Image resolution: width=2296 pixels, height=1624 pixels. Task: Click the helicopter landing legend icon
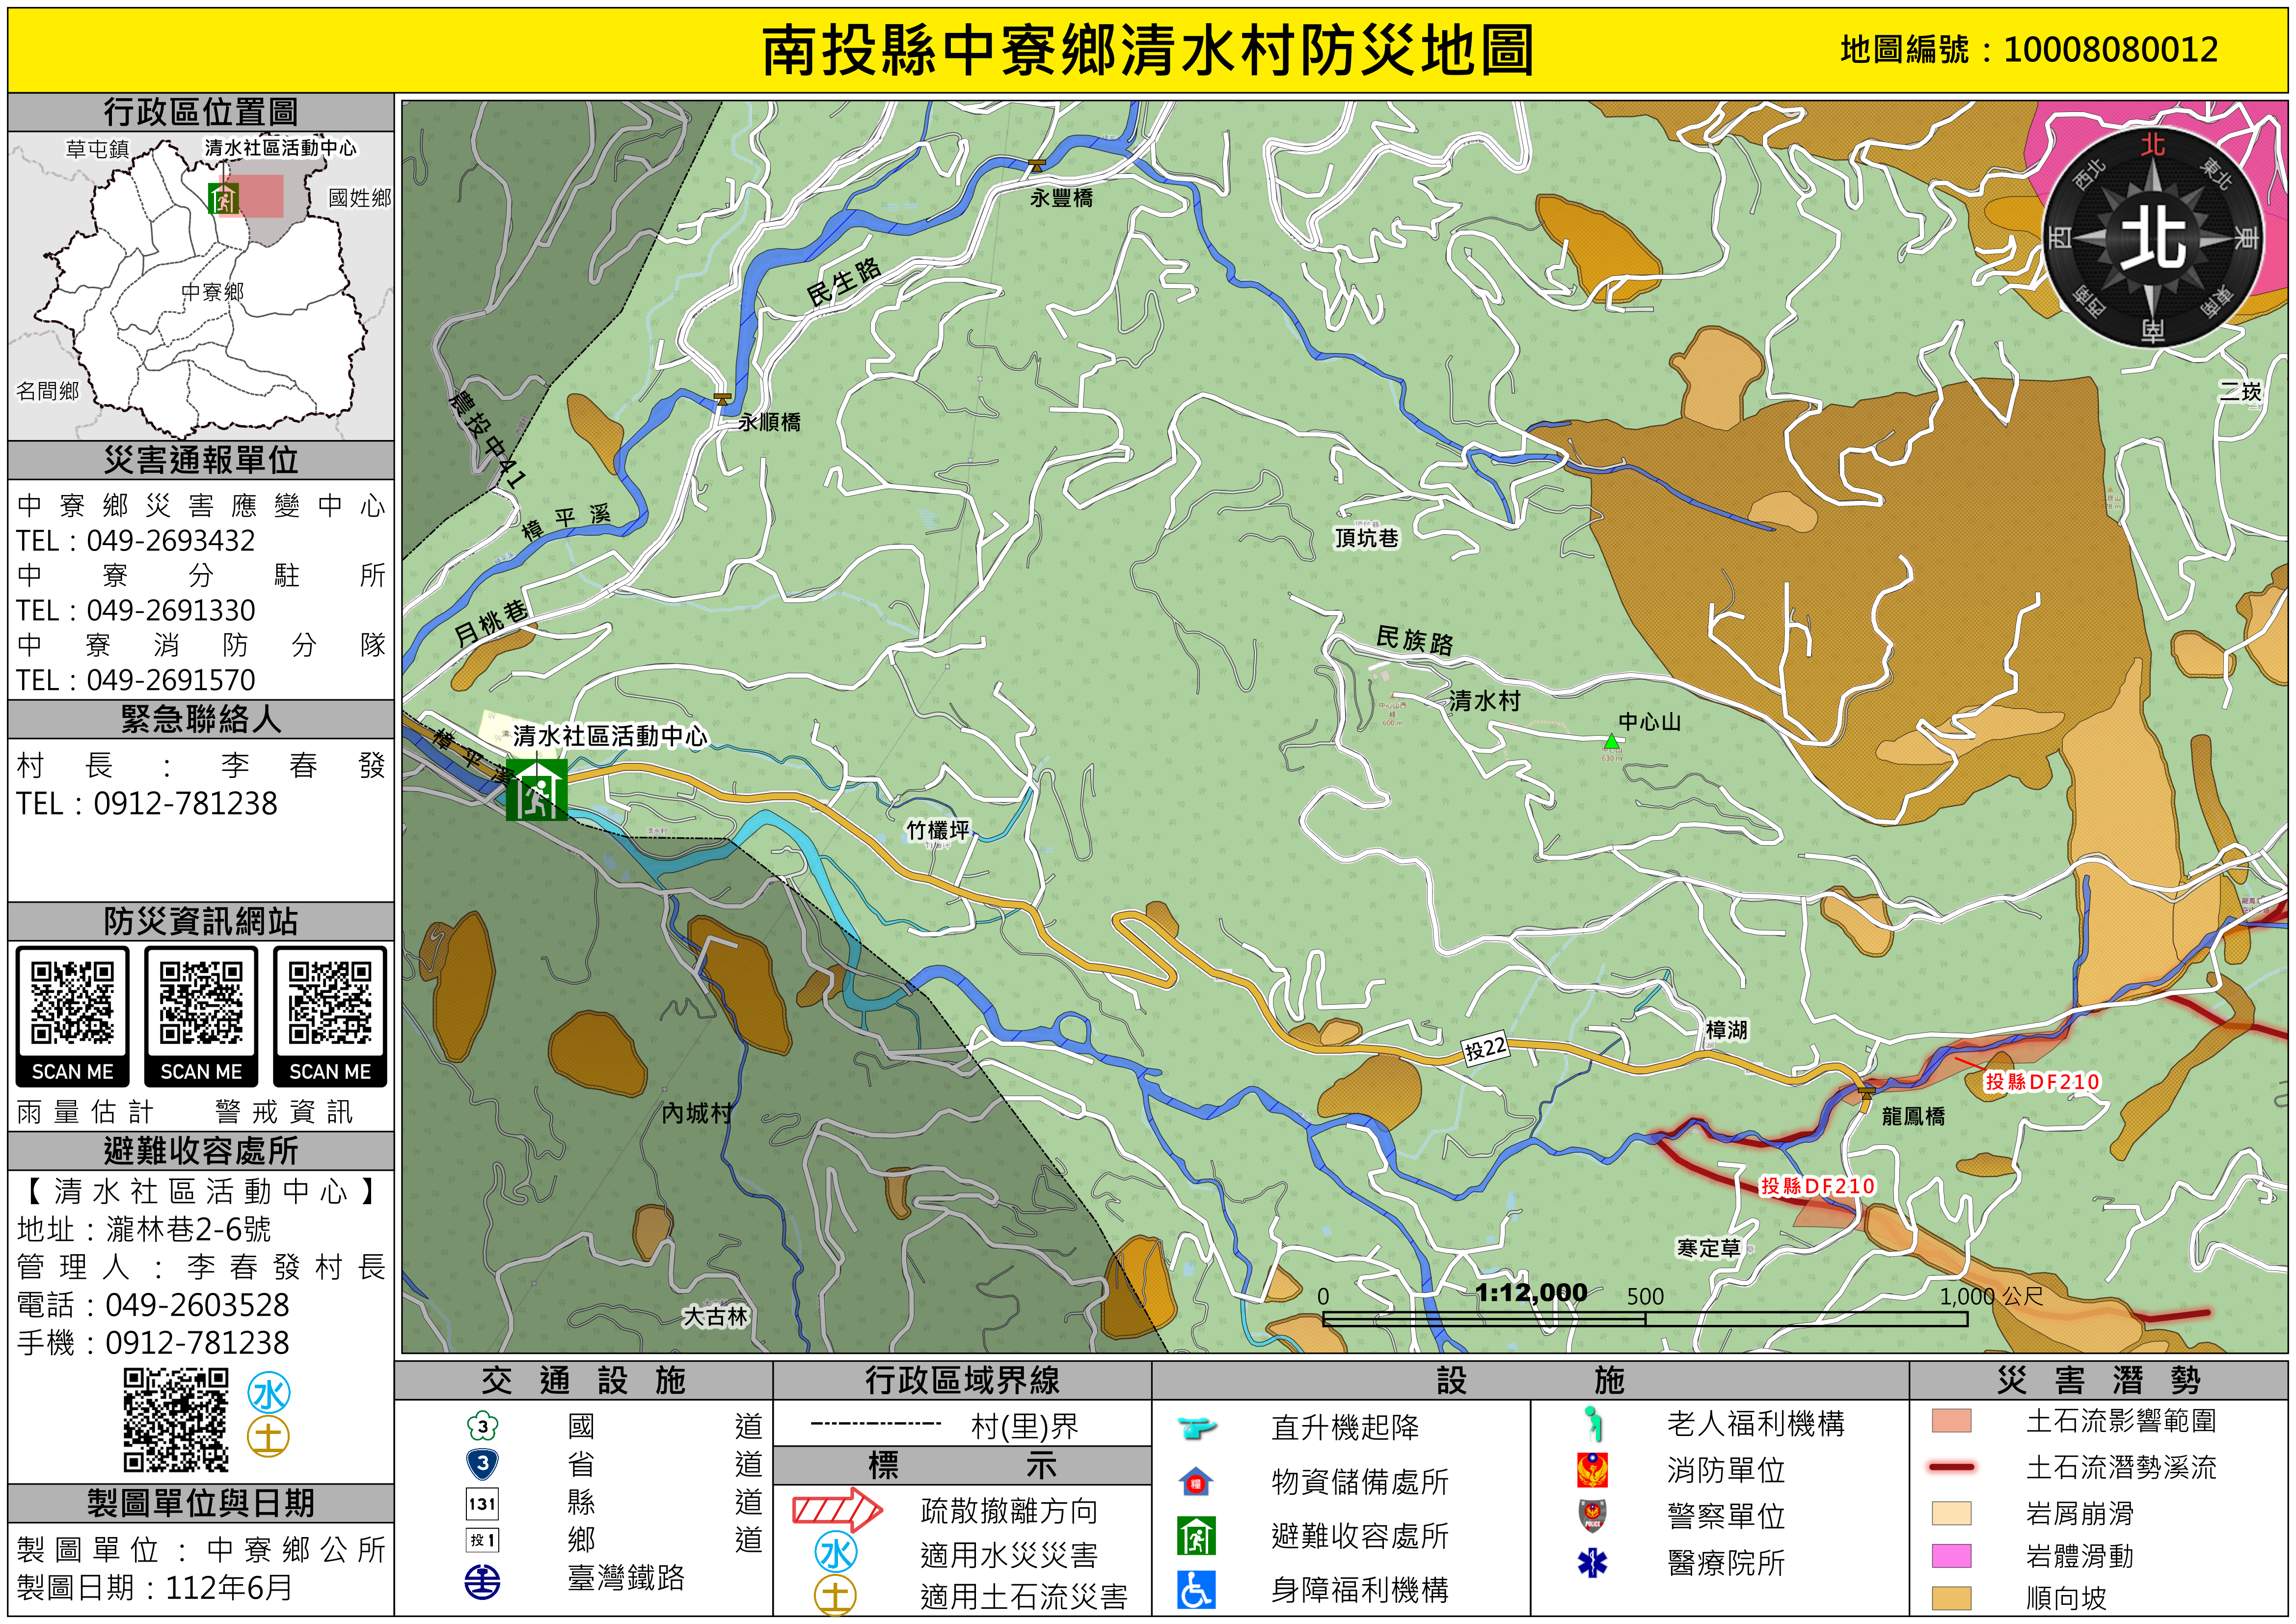tap(1196, 1427)
